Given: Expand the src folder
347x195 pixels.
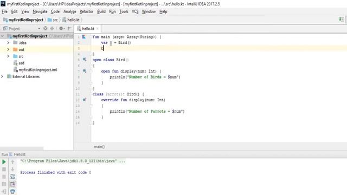Looking at the screenshot, I should 8,56.
